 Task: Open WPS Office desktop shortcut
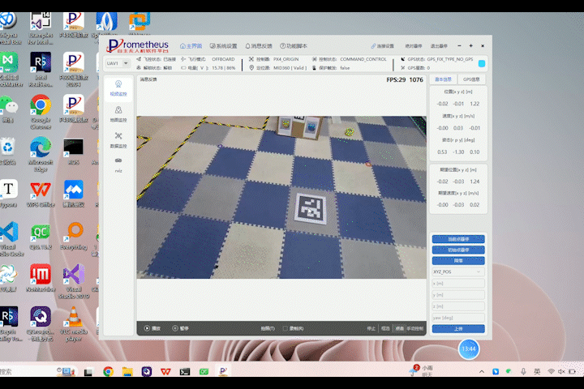(x=41, y=193)
